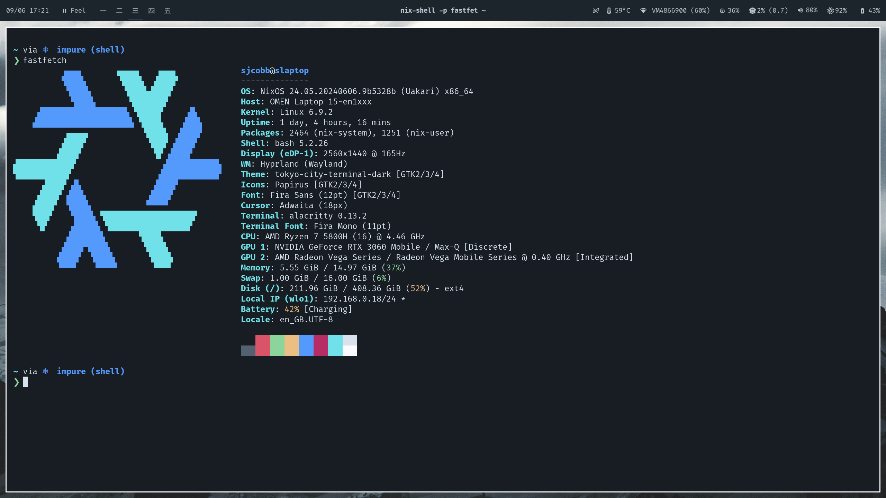
Task: Click the CPU load chip icon
Action: [x=752, y=11]
